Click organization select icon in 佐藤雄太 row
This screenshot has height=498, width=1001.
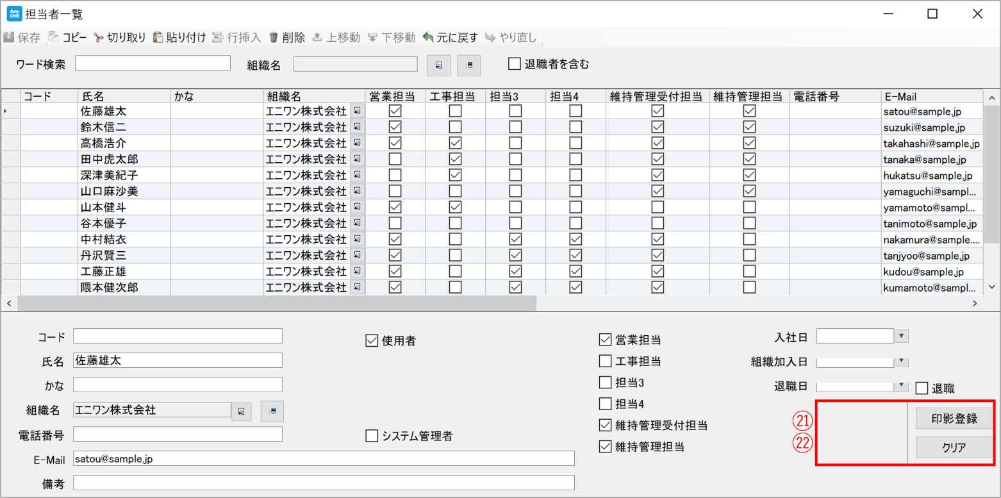click(x=357, y=111)
